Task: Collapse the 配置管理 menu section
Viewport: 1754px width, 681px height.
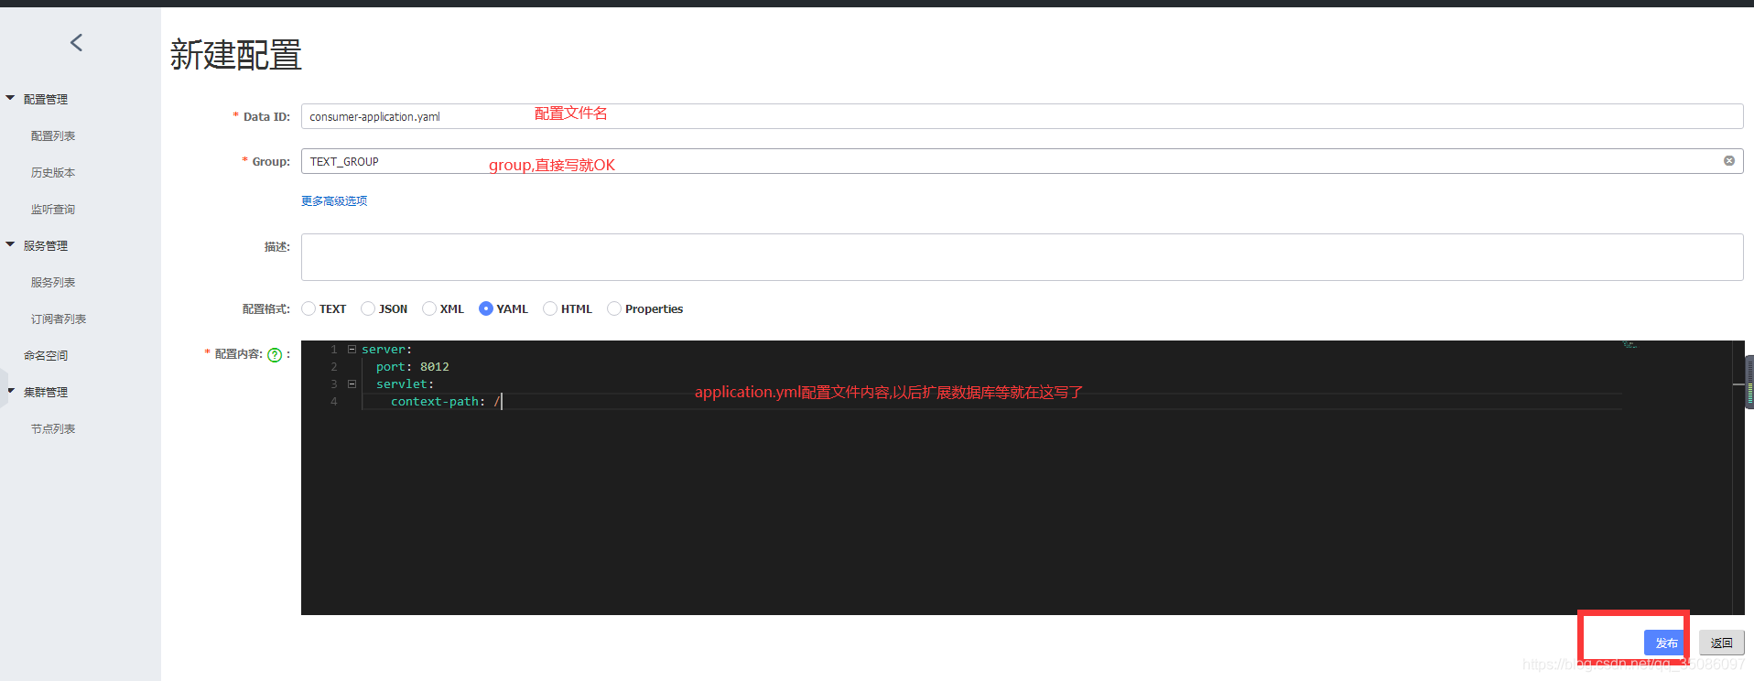Action: click(x=10, y=98)
